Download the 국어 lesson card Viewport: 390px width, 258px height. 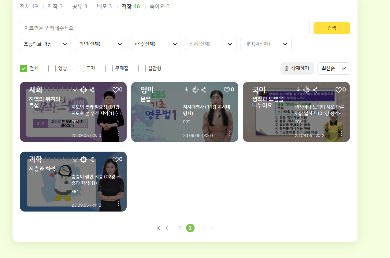click(298, 90)
